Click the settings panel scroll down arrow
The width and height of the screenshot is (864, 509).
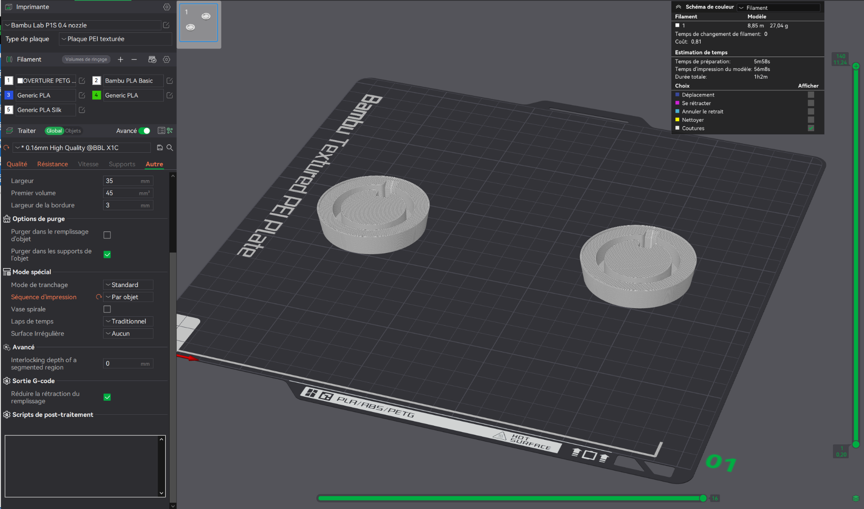coord(173,506)
